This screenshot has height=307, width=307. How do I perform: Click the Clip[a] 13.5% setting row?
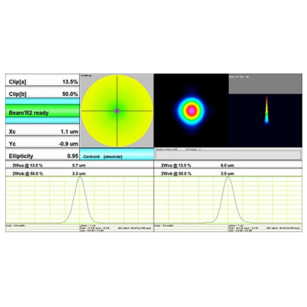43,82
